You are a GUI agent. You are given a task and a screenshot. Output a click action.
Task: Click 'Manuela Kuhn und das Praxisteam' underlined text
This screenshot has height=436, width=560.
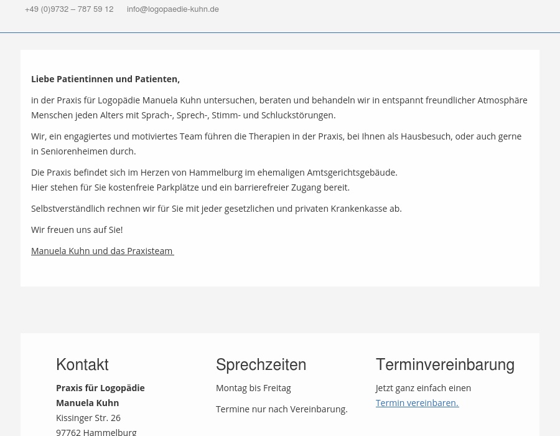(x=102, y=250)
